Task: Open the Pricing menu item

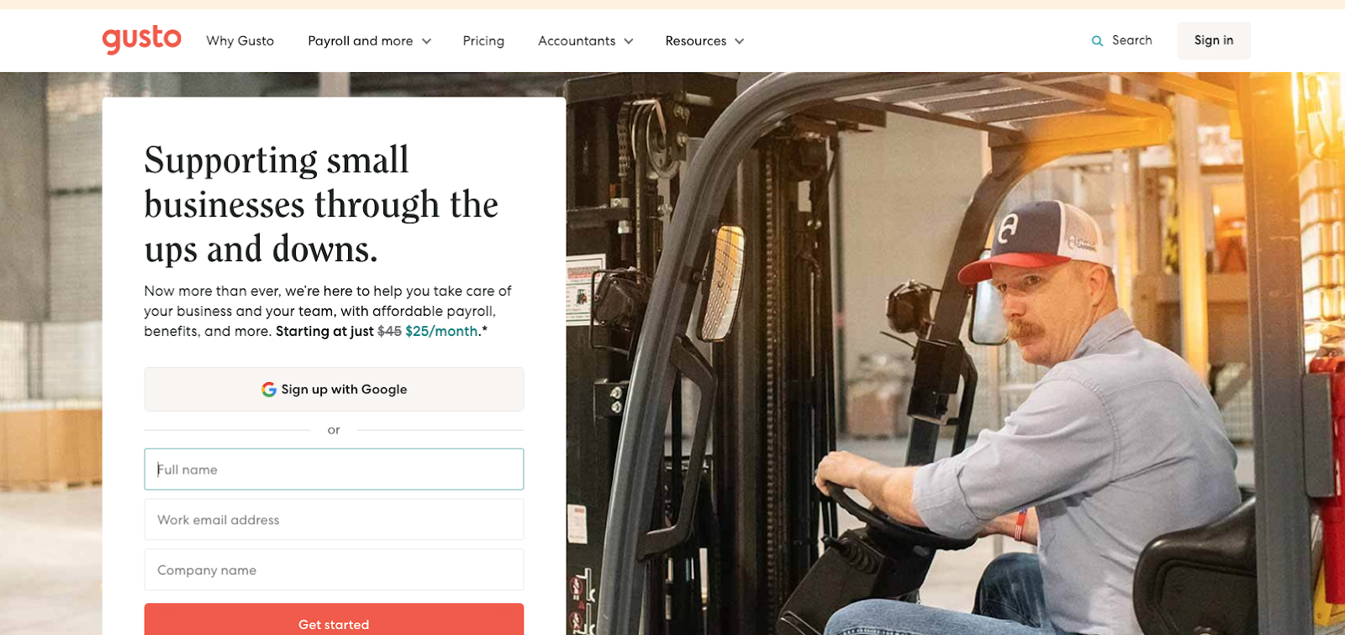Action: [483, 40]
